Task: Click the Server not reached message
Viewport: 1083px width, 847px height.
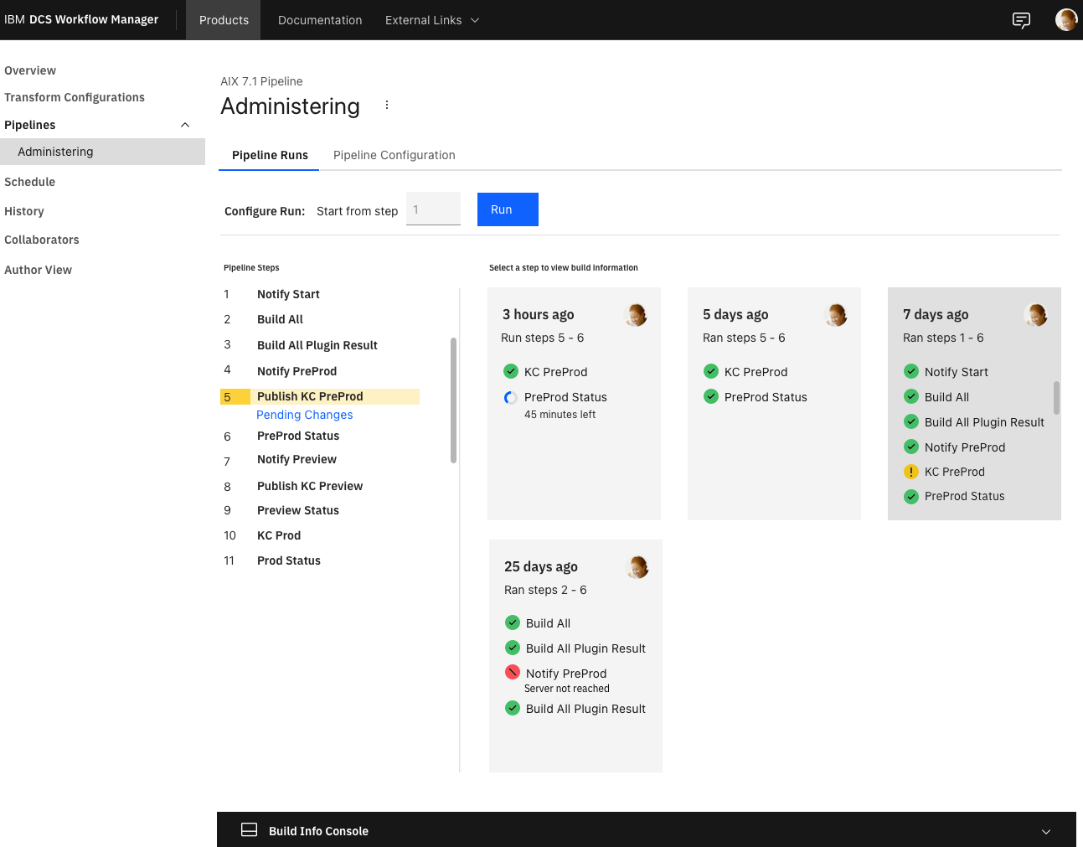Action: click(x=567, y=689)
